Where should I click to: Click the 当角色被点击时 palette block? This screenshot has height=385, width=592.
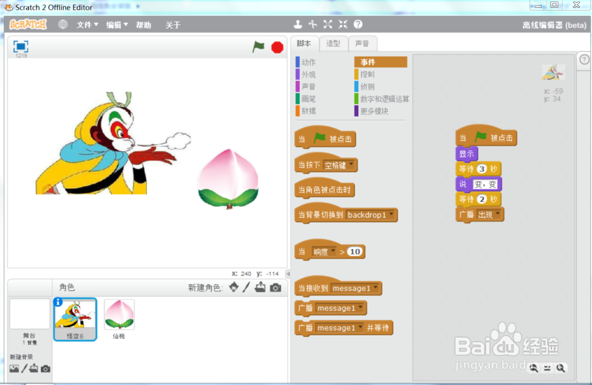(x=324, y=190)
